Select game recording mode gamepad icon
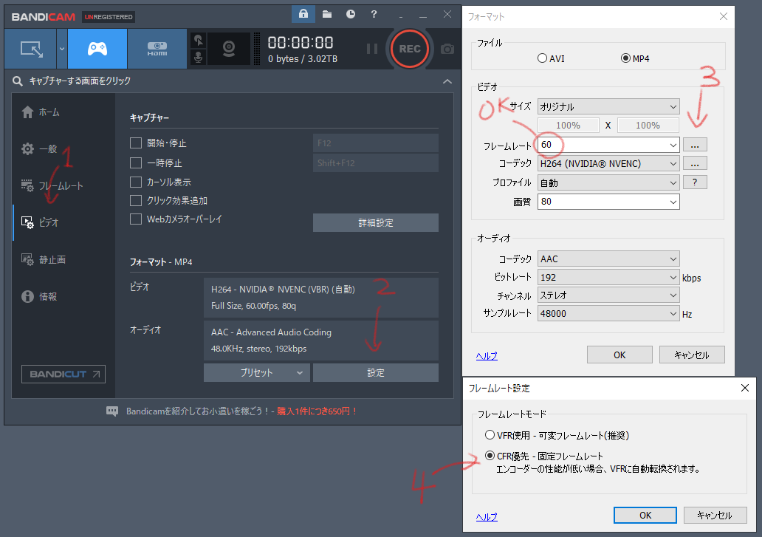 pos(97,49)
